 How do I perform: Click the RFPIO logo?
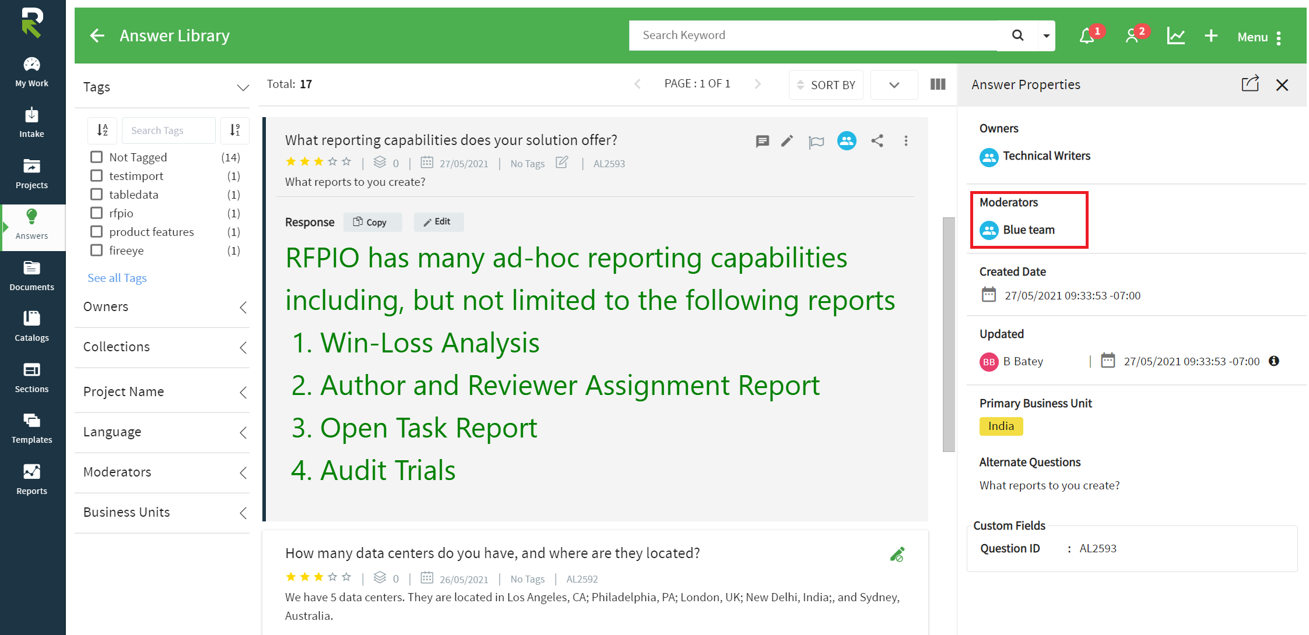[32, 23]
